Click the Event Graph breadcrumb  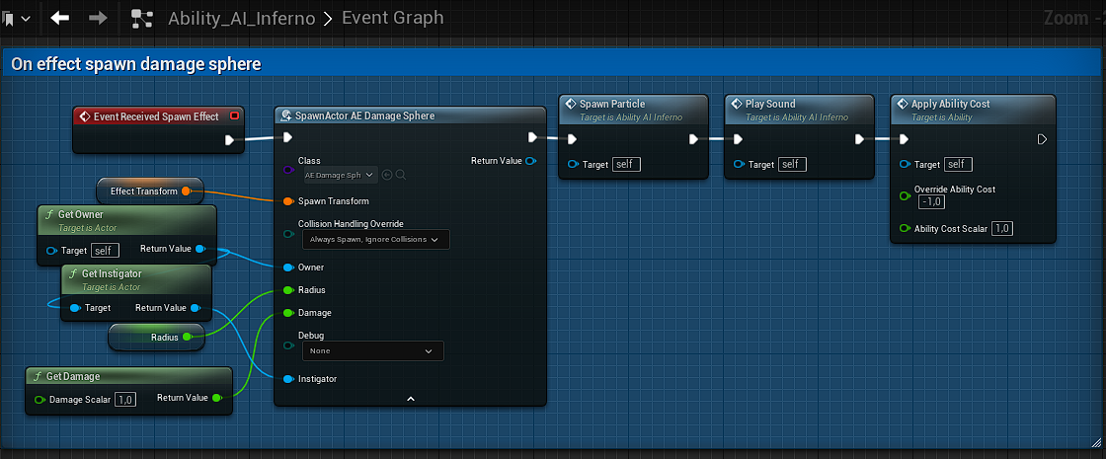tap(392, 18)
